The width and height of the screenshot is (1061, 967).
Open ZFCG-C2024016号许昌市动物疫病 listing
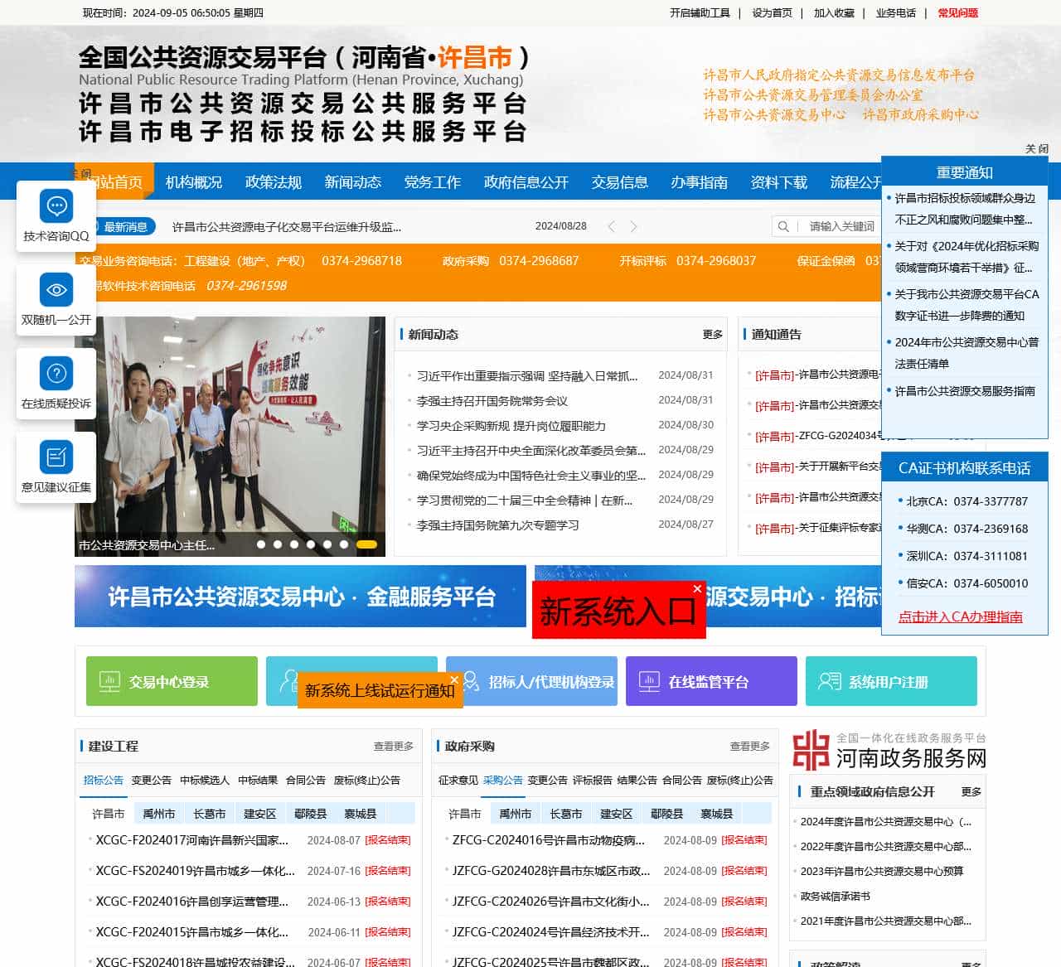tap(549, 840)
